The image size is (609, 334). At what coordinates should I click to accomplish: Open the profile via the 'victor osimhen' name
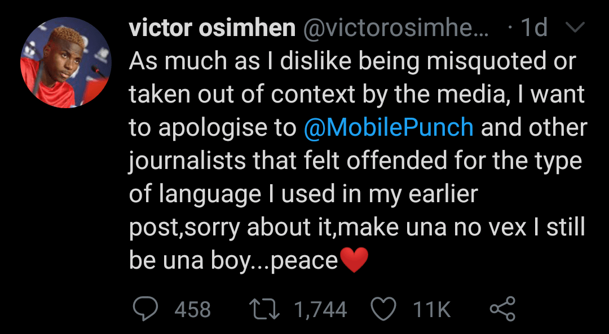click(212, 29)
